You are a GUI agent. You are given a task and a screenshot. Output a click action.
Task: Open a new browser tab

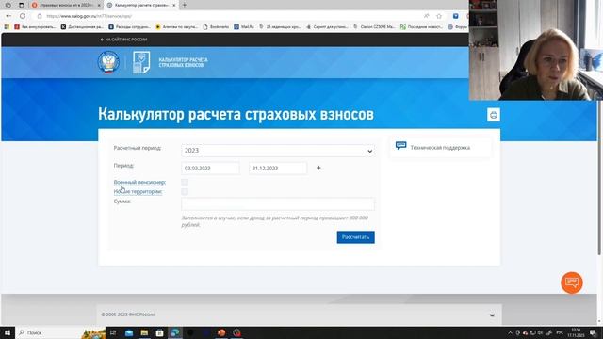click(185, 5)
